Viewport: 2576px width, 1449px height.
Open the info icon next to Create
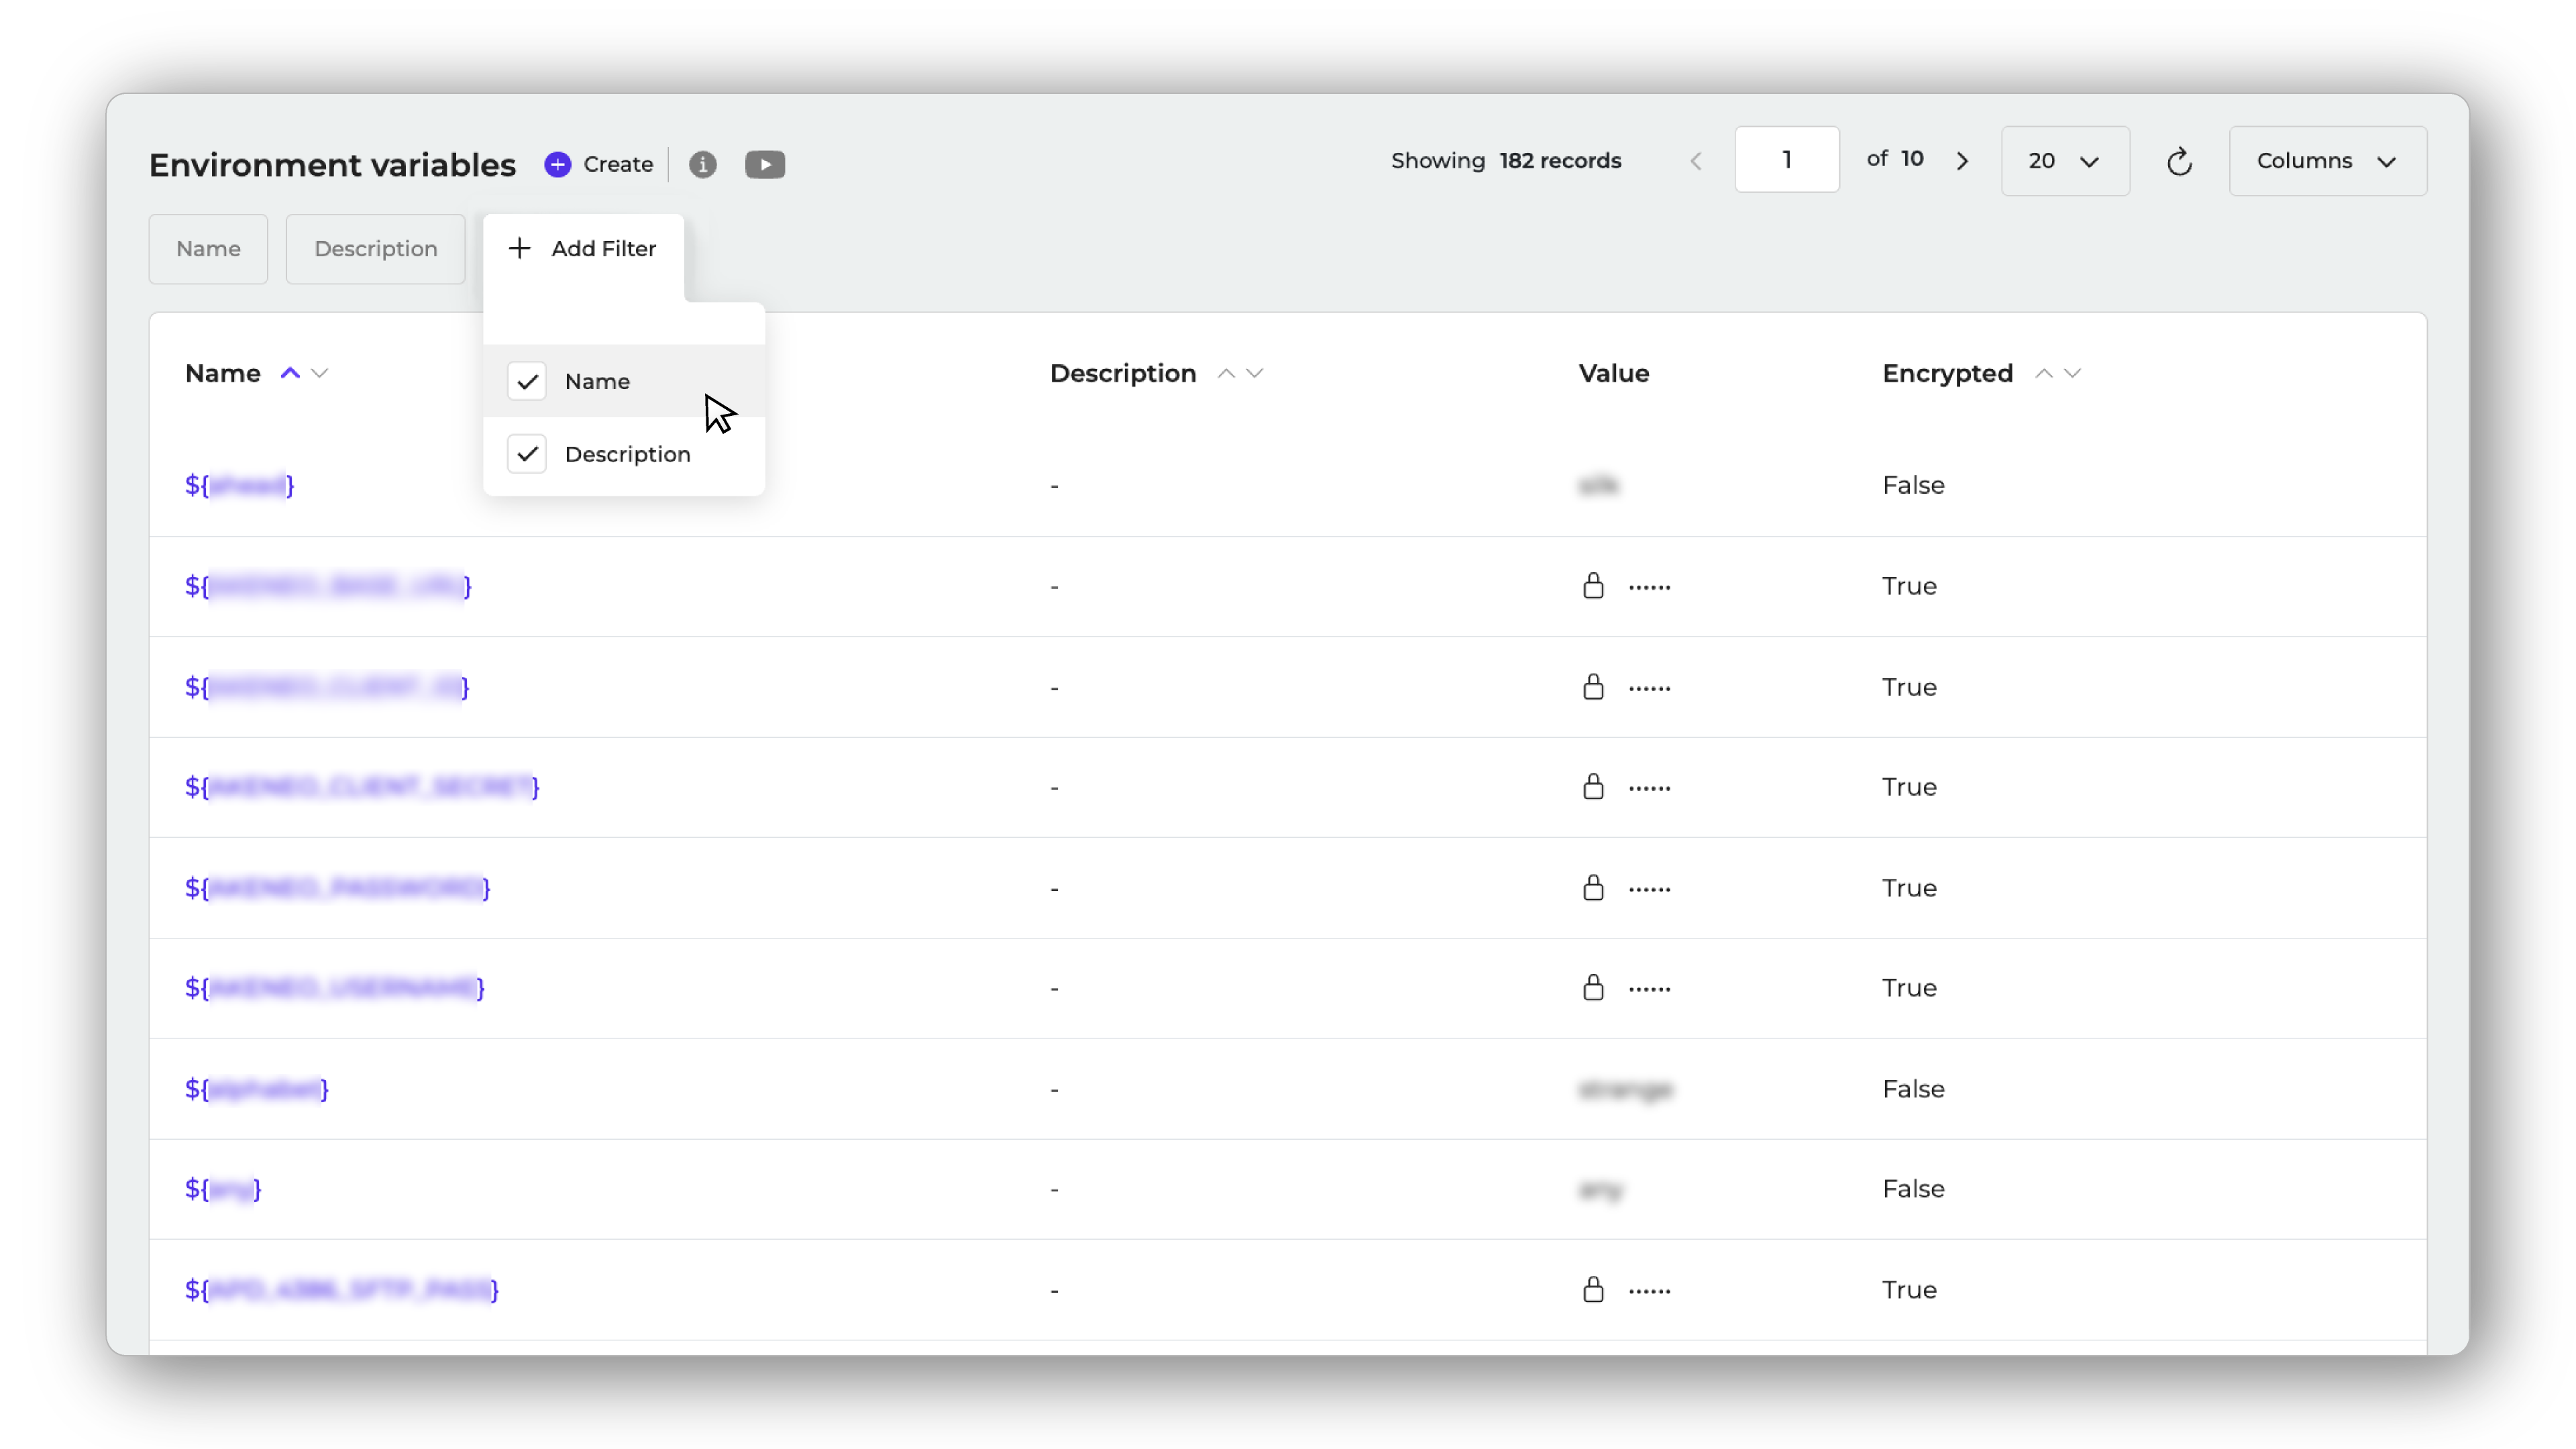point(703,165)
